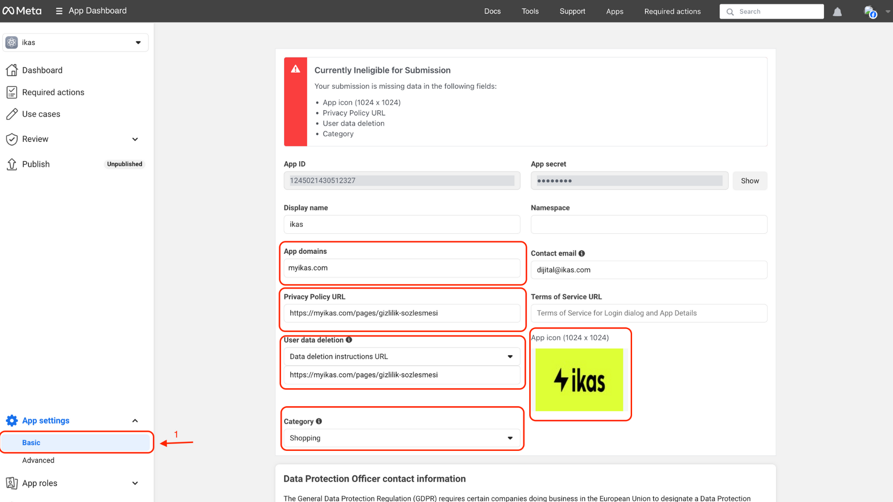893x502 pixels.
Task: Click the App roles badge icon
Action: point(12,483)
